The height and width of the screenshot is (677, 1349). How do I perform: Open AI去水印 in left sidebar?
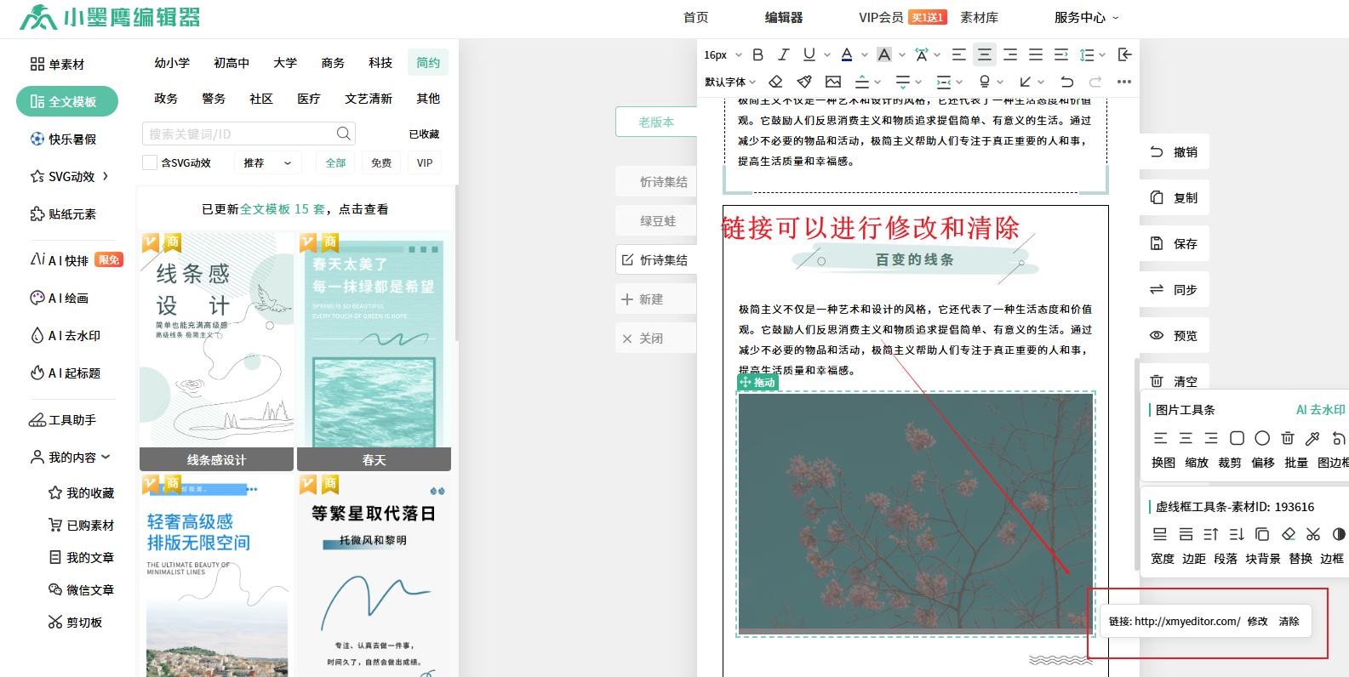[66, 335]
